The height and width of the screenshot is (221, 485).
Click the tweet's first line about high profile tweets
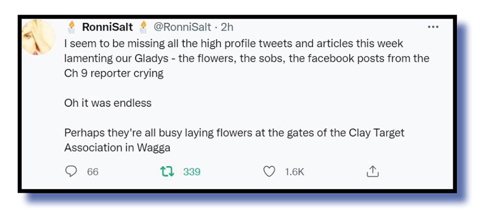(233, 43)
